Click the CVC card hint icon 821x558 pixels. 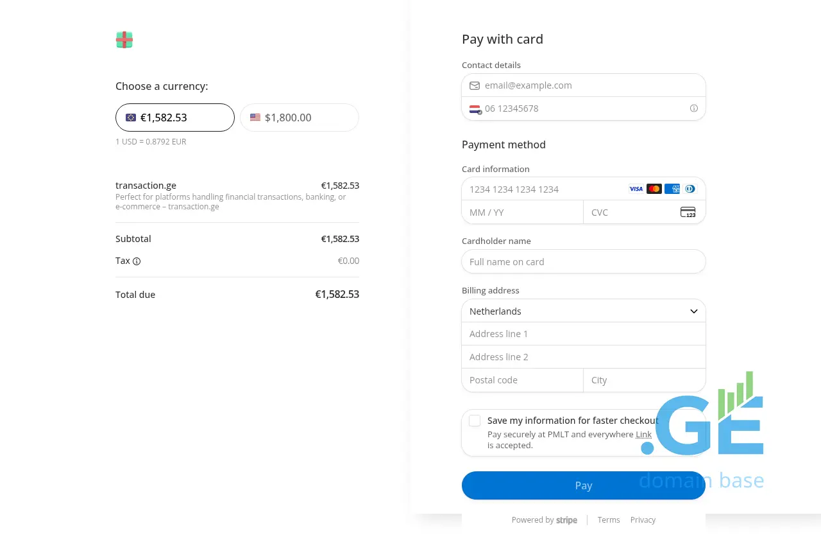(687, 212)
